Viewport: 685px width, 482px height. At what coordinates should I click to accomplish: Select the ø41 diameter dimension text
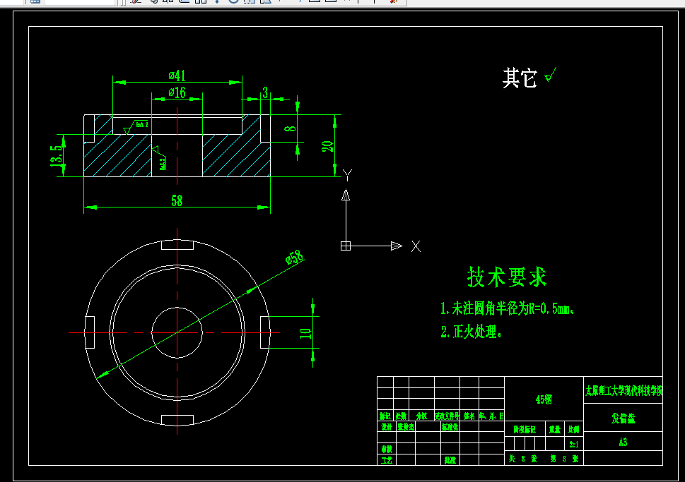coord(177,76)
